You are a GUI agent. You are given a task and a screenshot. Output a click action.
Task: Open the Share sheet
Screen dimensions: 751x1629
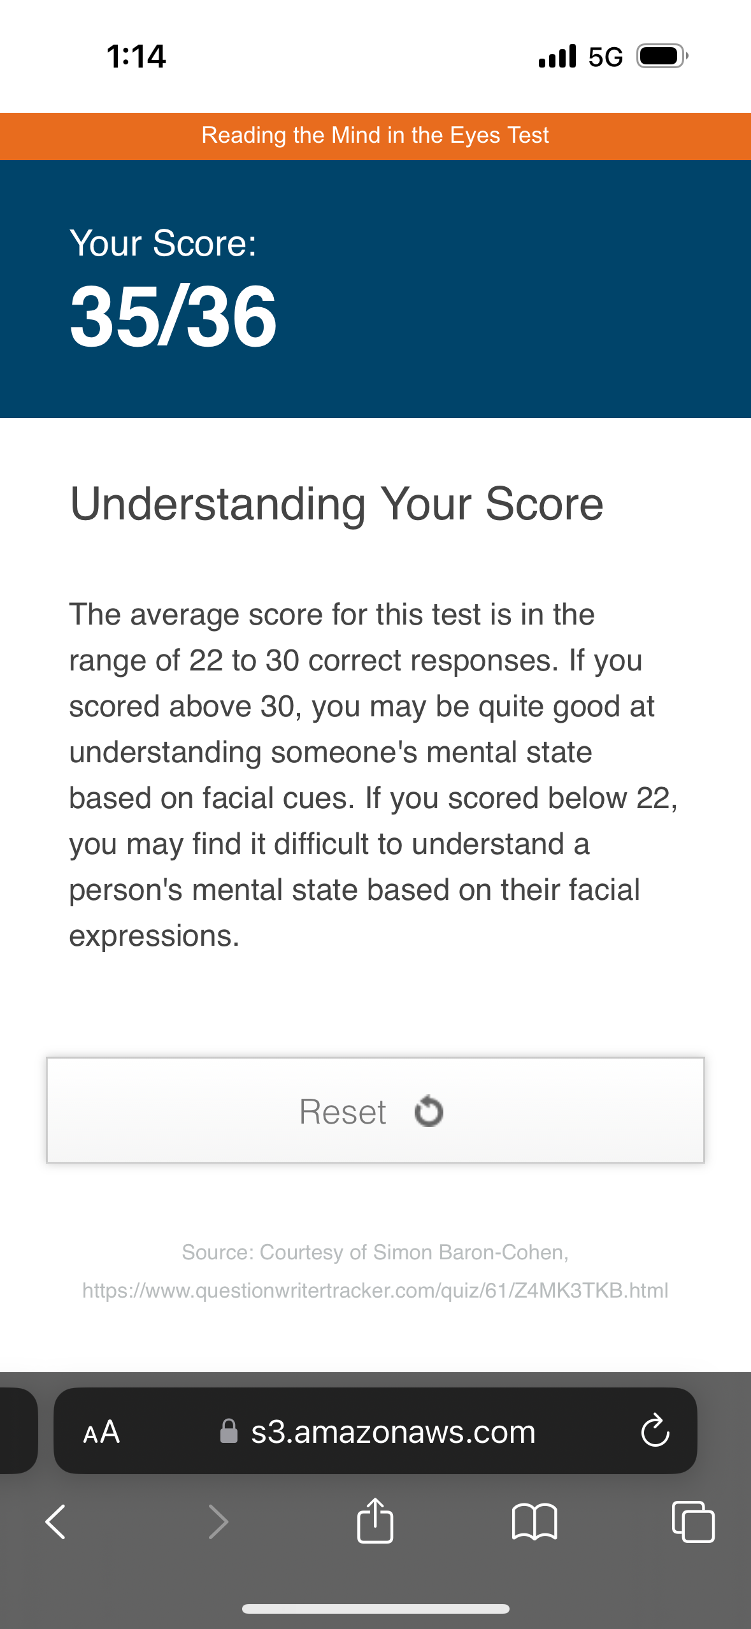(375, 1522)
